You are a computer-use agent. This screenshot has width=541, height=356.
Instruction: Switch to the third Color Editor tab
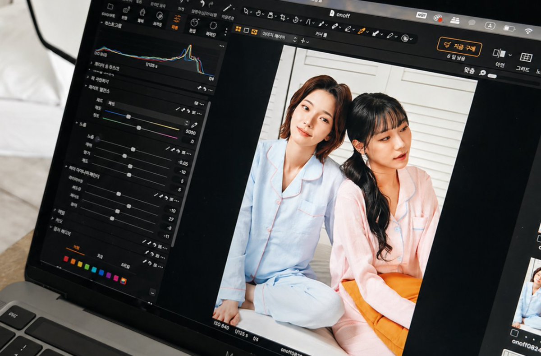pyautogui.click(x=125, y=266)
